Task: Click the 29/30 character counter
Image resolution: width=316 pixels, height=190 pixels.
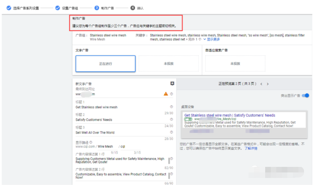Action: coord(169,113)
